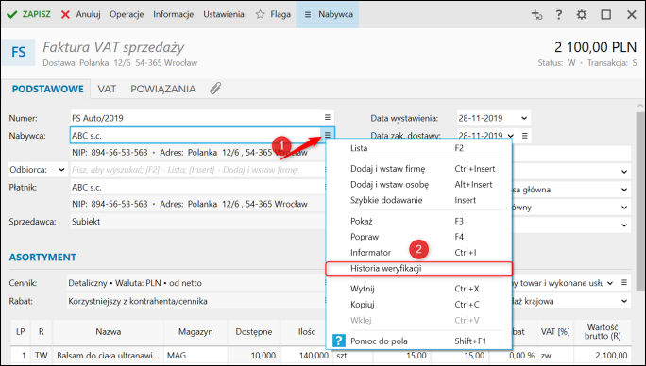Switch to the VAT tab
This screenshot has width=646, height=366.
[107, 89]
